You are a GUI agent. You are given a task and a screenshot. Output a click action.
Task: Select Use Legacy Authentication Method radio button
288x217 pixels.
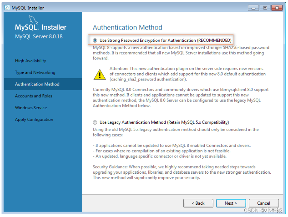click(x=95, y=122)
